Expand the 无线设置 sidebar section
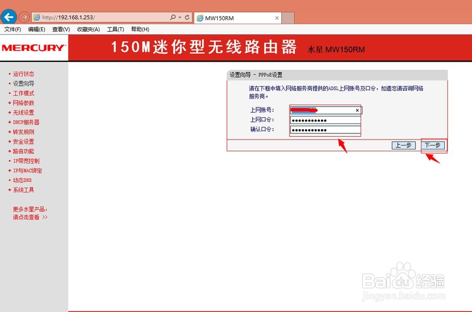Viewport: 472px width, 312px height. tap(24, 113)
